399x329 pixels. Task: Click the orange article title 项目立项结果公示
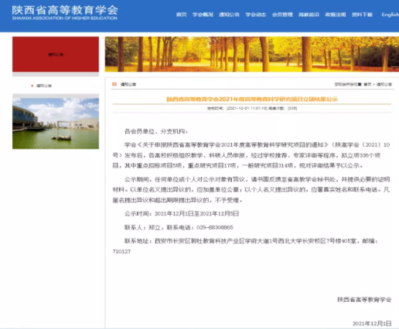point(252,99)
